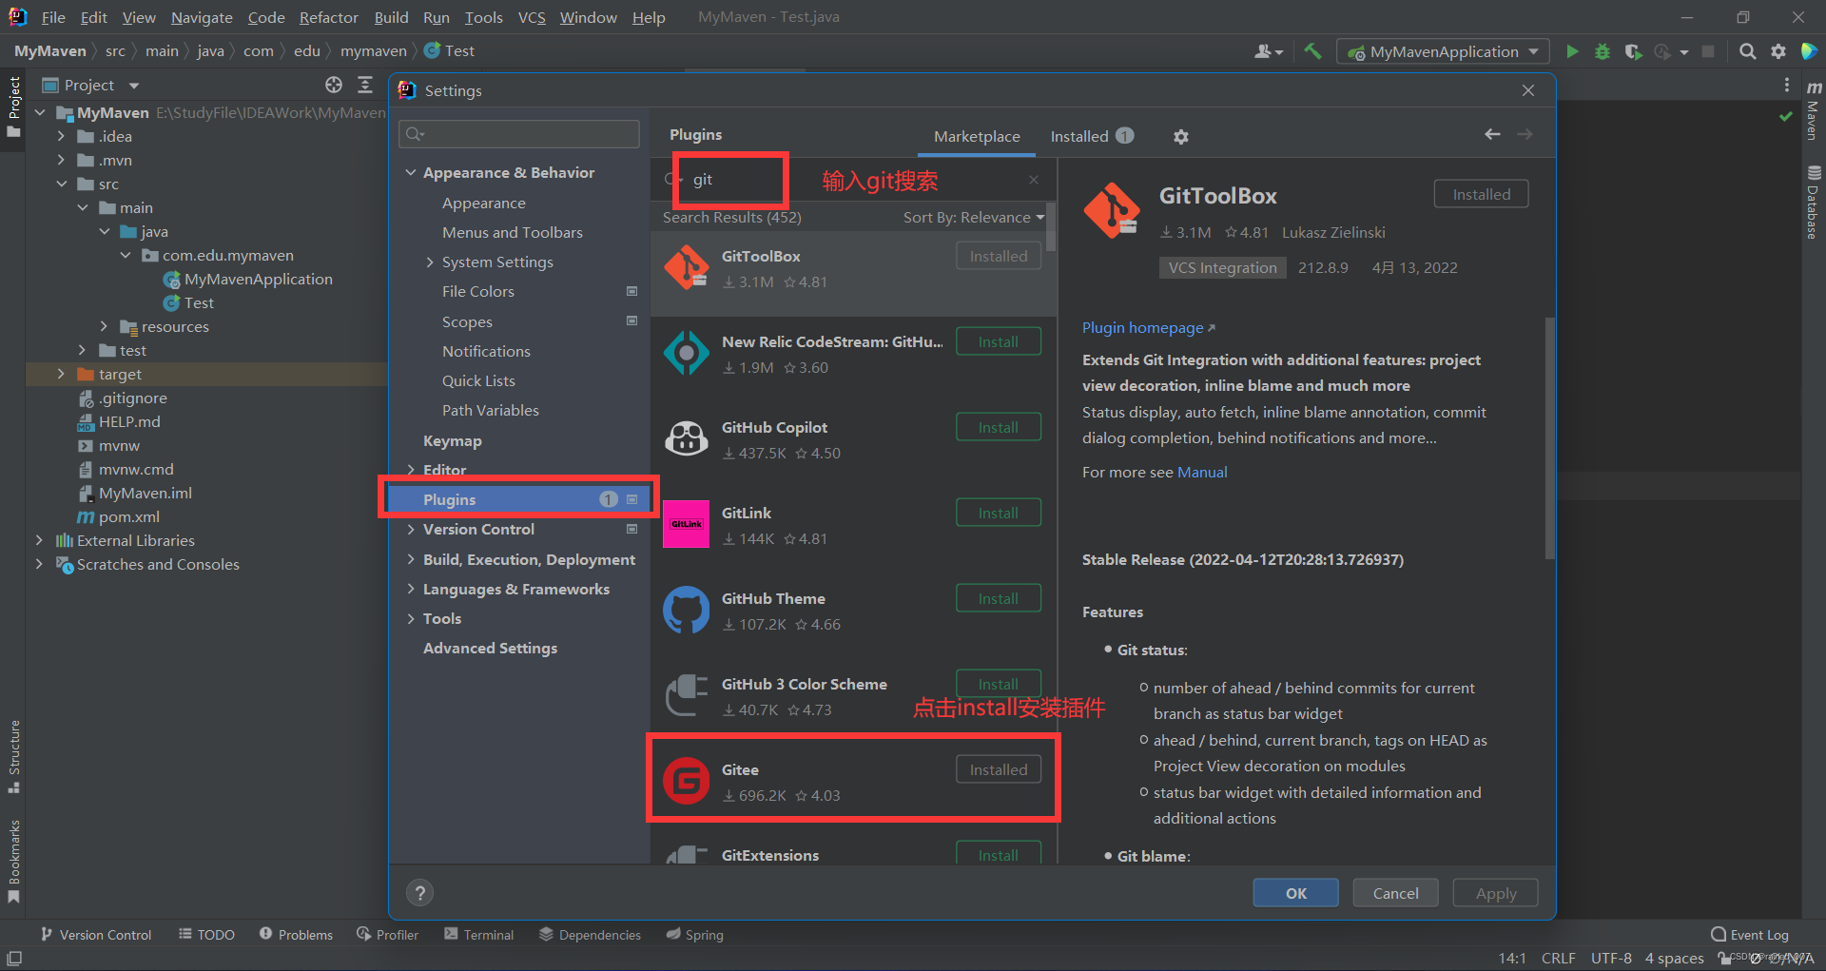Install the GitHub Theme plugin

pyautogui.click(x=998, y=598)
